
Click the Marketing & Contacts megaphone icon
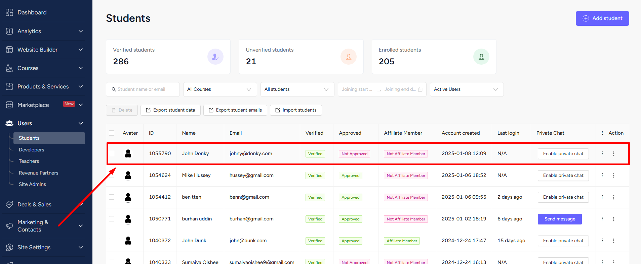pyautogui.click(x=9, y=226)
